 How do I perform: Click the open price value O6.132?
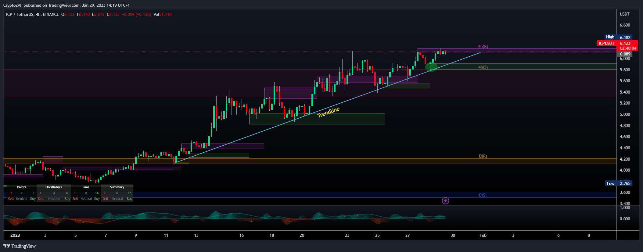[68, 14]
